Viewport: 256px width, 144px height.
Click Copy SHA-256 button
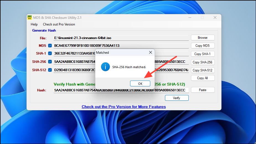tap(203, 62)
